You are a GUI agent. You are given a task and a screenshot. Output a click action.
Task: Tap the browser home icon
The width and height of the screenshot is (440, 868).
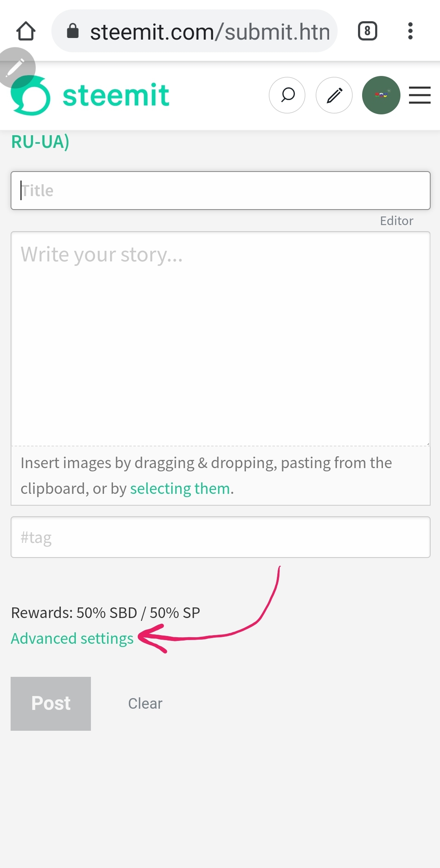[x=26, y=31]
